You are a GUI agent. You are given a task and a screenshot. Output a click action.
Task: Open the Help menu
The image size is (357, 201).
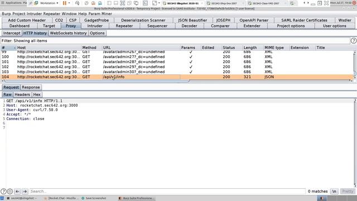point(83,13)
